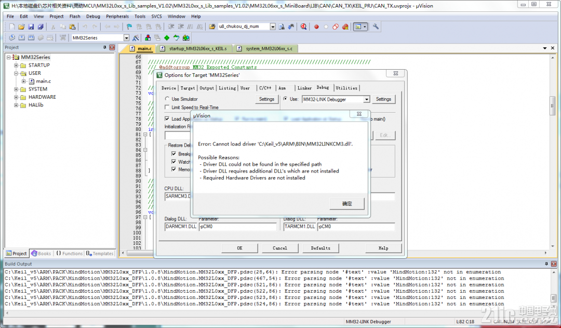Toggle Limit Speed to Real-Time checkbox
The height and width of the screenshot is (328, 561).
pyautogui.click(x=167, y=107)
